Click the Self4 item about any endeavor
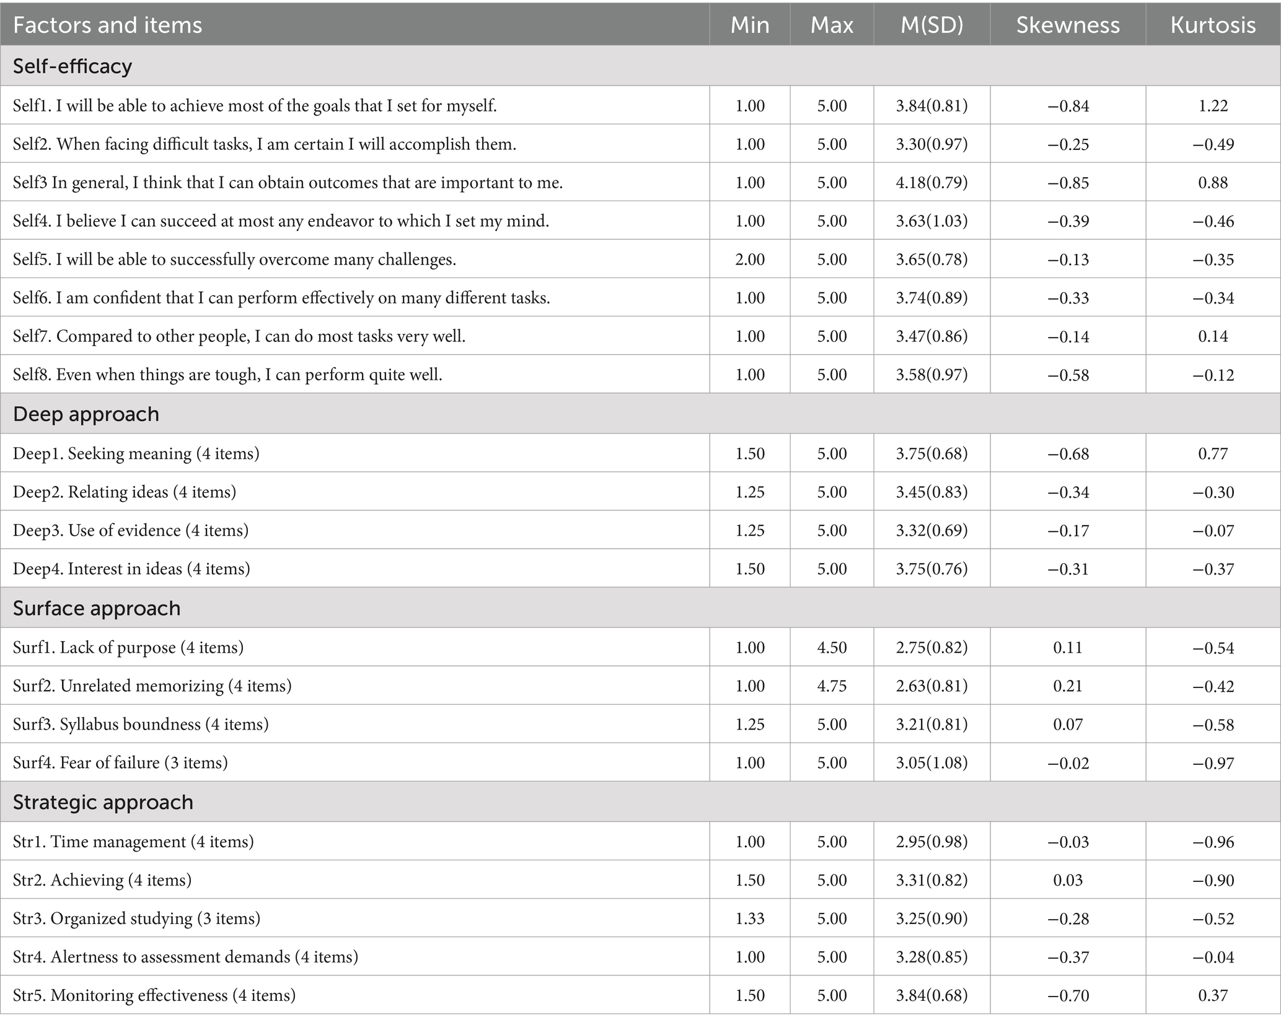 click(281, 220)
